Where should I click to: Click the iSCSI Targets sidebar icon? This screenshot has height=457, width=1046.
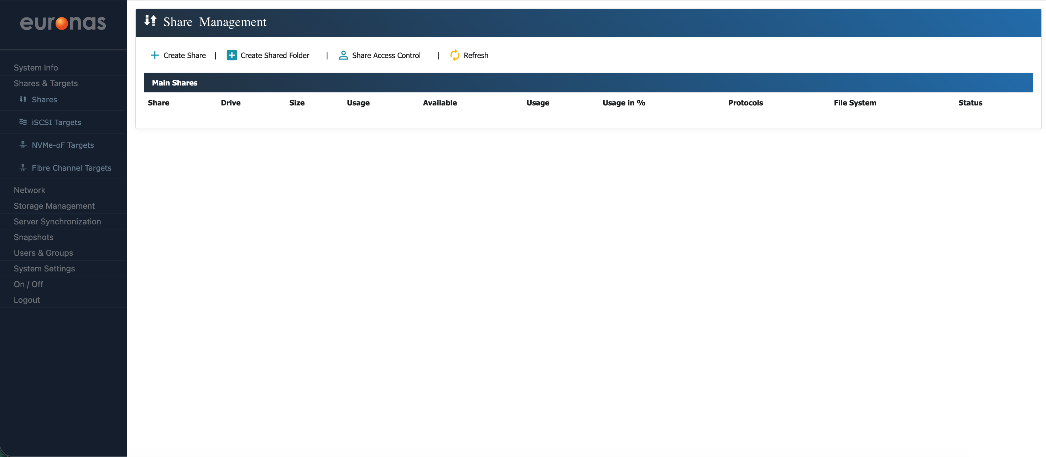tap(23, 122)
